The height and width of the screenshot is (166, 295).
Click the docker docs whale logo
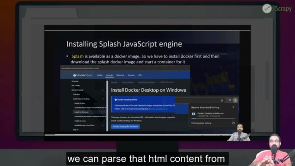(x=75, y=75)
